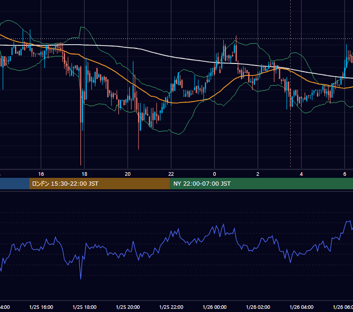The width and height of the screenshot is (353, 312).
Task: Click the 1/26 02:00 date label
Action: coord(258,307)
